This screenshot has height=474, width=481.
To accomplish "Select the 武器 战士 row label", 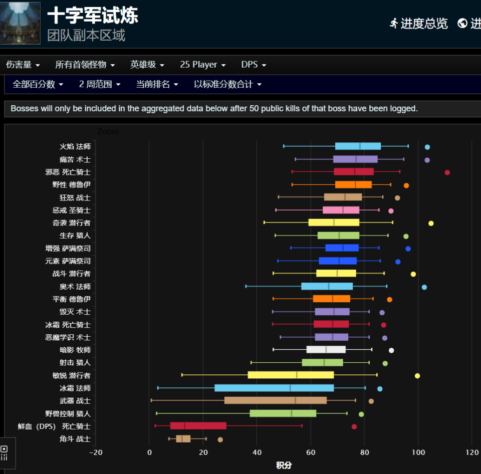I will (75, 401).
